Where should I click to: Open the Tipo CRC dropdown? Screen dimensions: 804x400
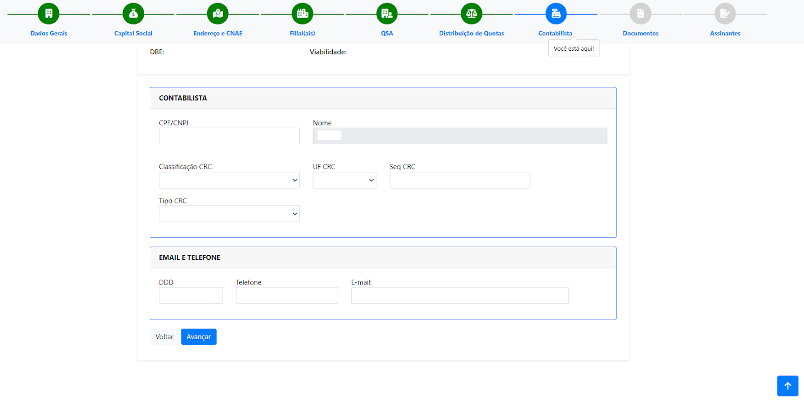pos(229,214)
